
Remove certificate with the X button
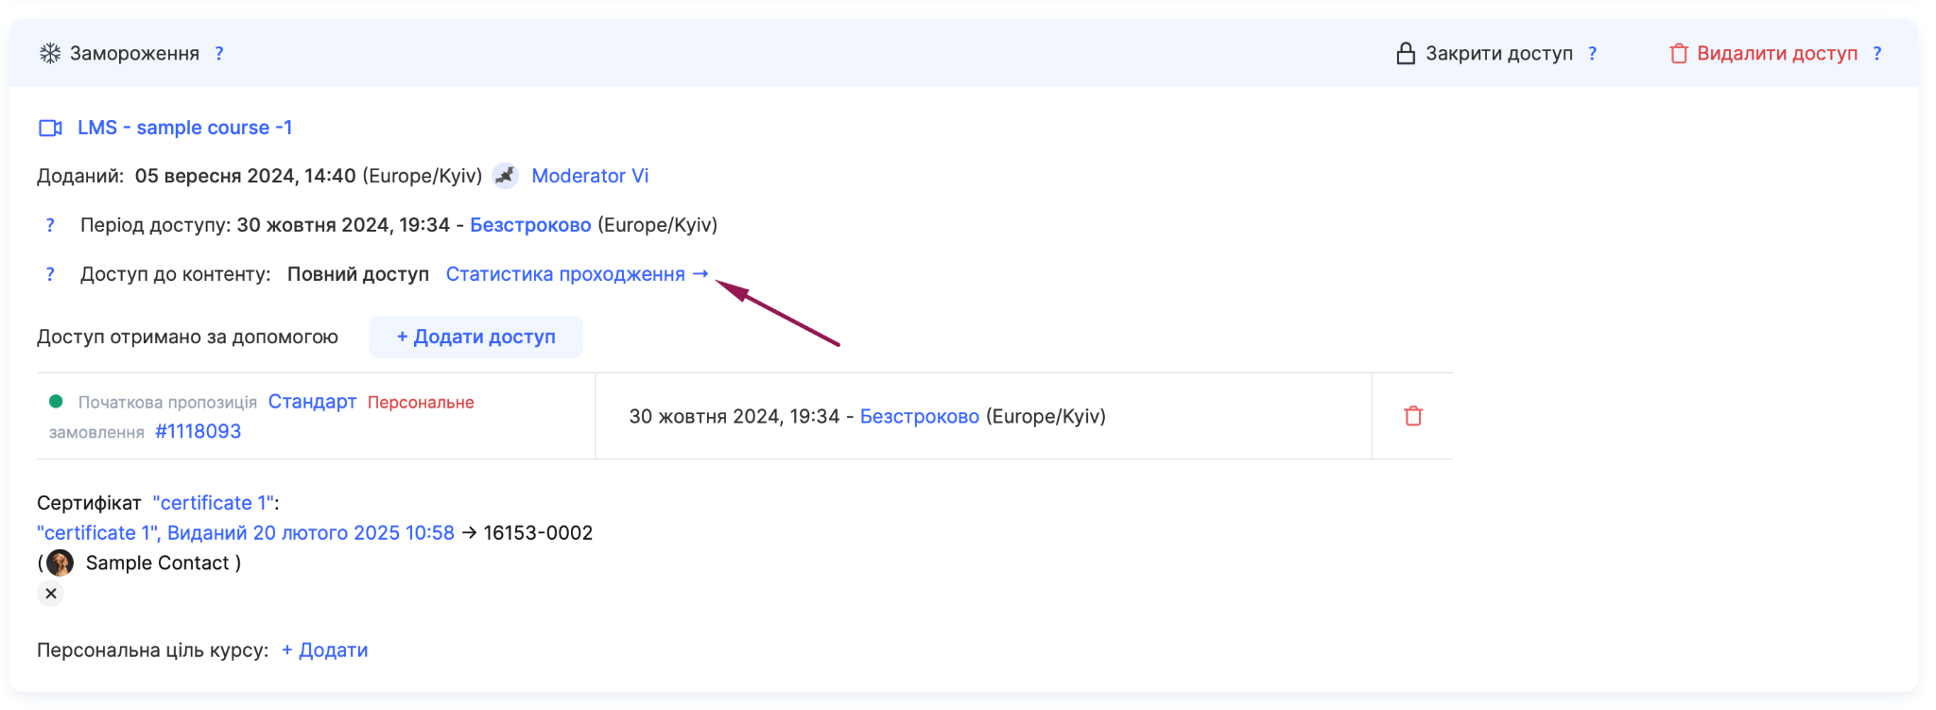[51, 594]
